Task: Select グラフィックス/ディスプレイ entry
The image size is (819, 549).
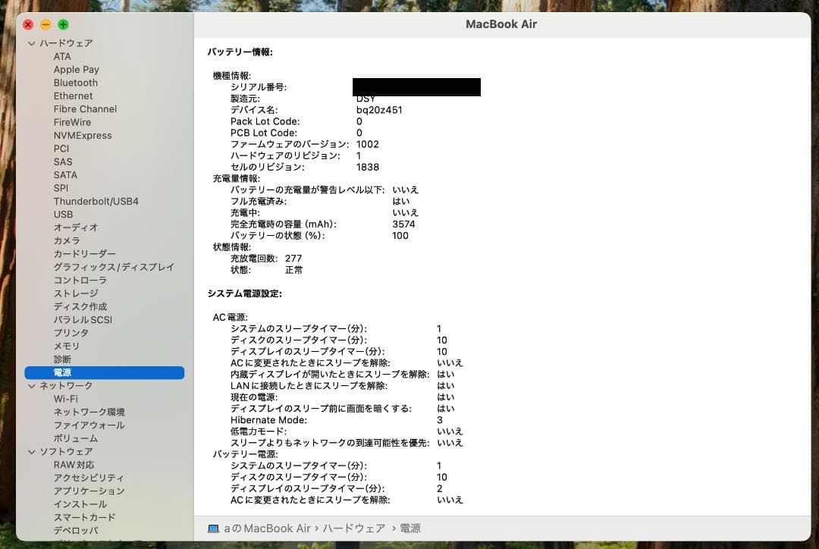Action: click(x=114, y=267)
